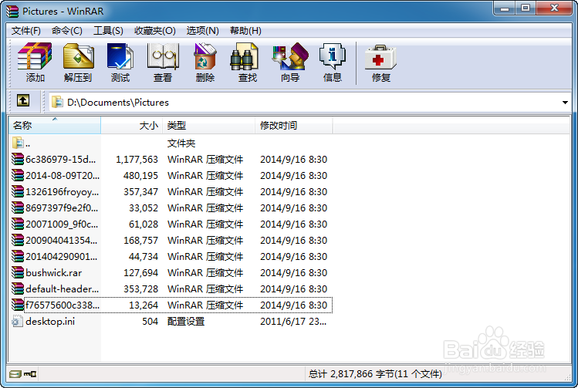Viewport: 578px width, 388px height.
Task: Click size value 33,052
Action: click(x=144, y=207)
